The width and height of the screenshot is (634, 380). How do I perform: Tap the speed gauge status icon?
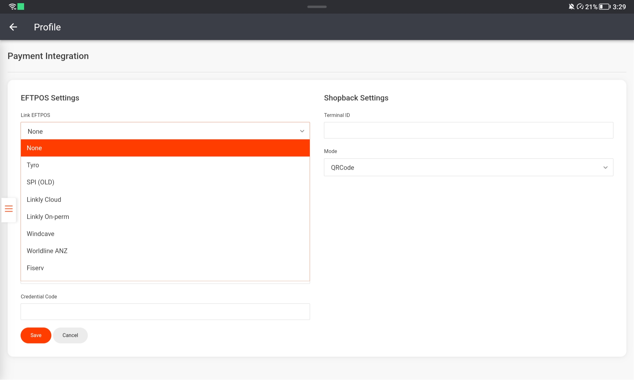pyautogui.click(x=580, y=7)
